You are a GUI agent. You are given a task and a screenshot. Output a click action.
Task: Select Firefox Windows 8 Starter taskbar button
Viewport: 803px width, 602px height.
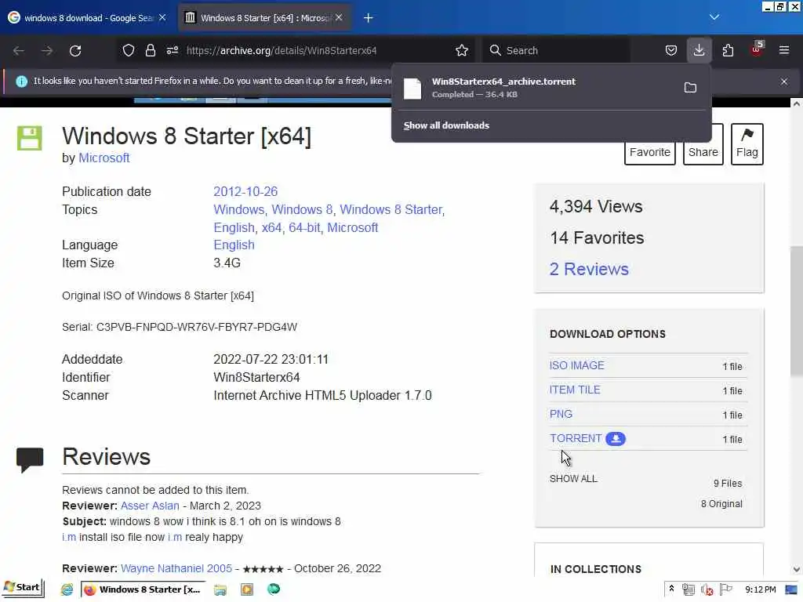pyautogui.click(x=143, y=589)
